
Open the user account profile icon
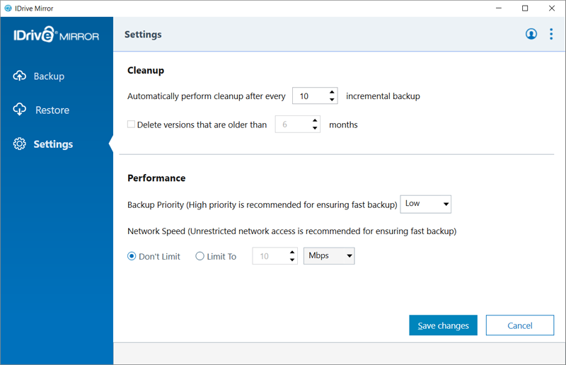click(531, 34)
